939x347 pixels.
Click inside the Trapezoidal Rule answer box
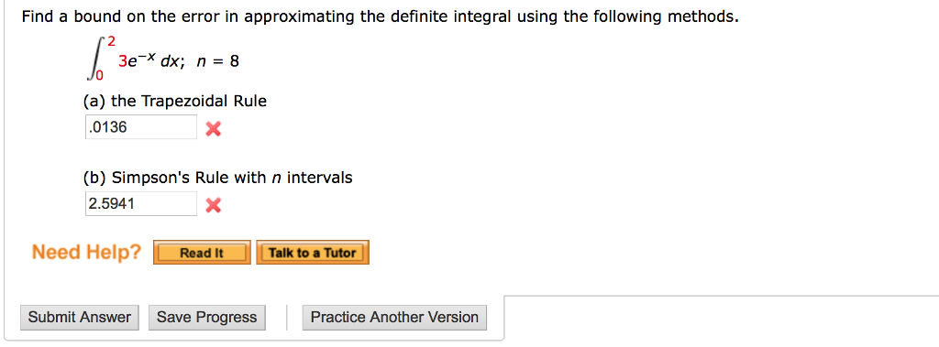(x=140, y=127)
